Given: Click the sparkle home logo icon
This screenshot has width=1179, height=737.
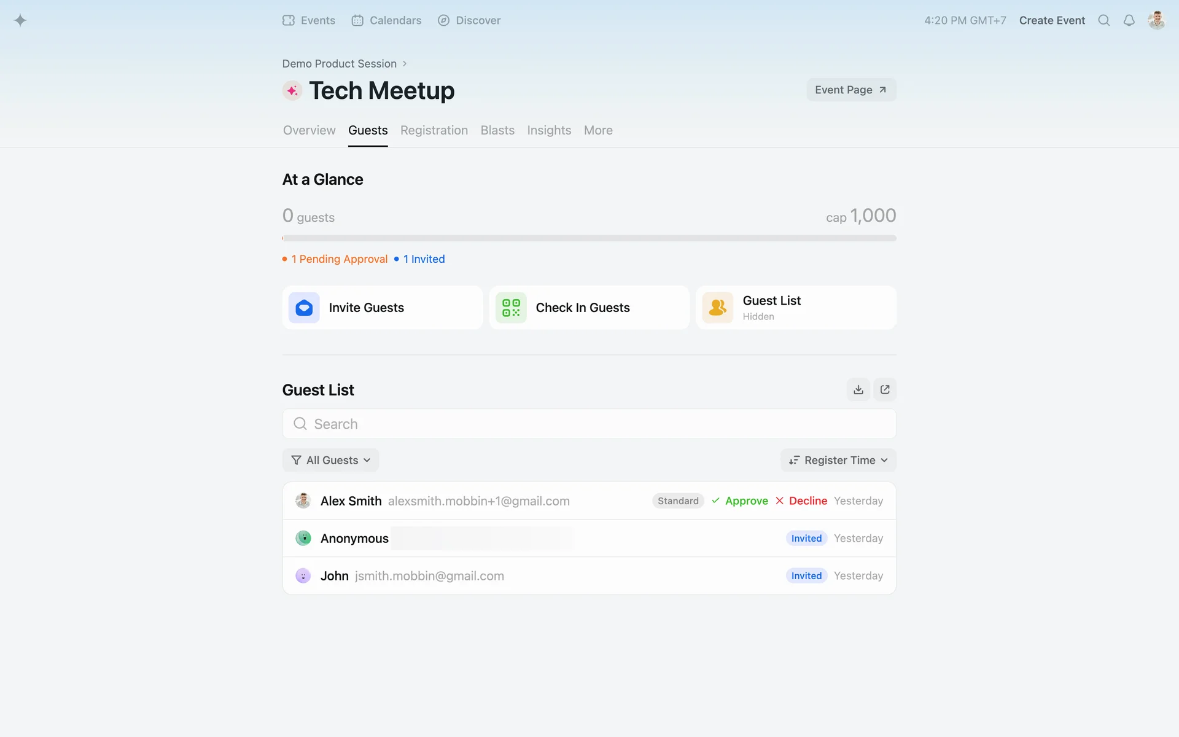Looking at the screenshot, I should click(20, 20).
